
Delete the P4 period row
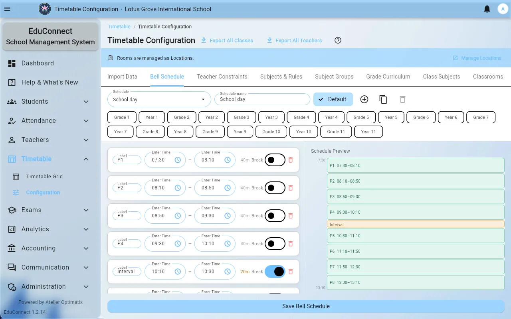pyautogui.click(x=291, y=244)
